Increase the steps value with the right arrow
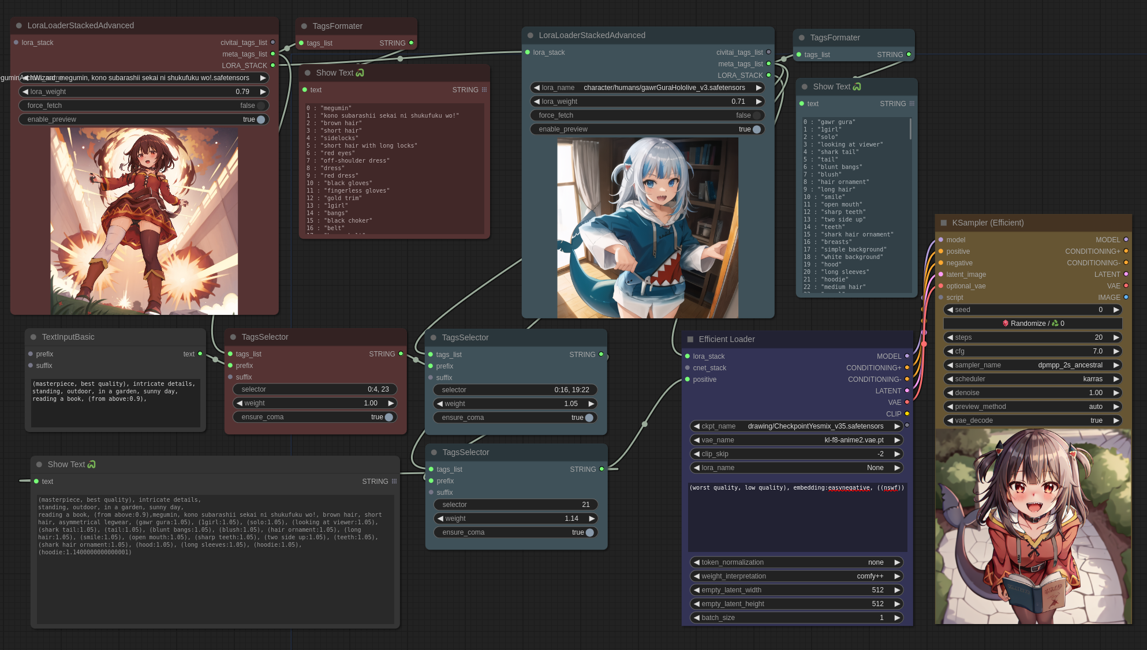 coord(1116,337)
